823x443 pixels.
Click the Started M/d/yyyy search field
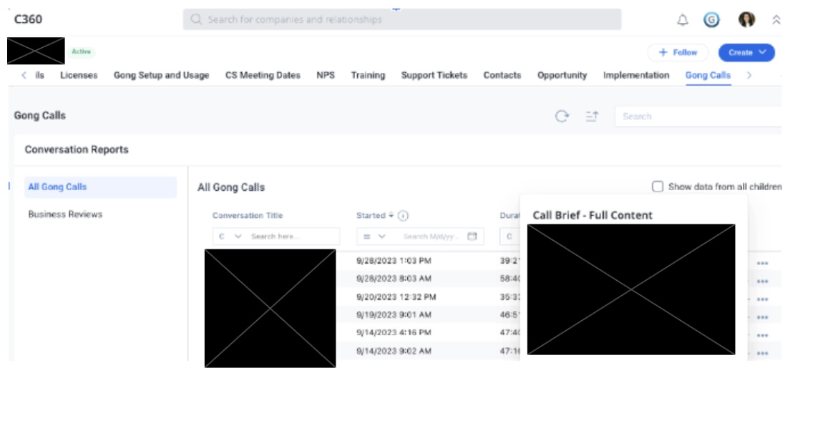tap(430, 237)
